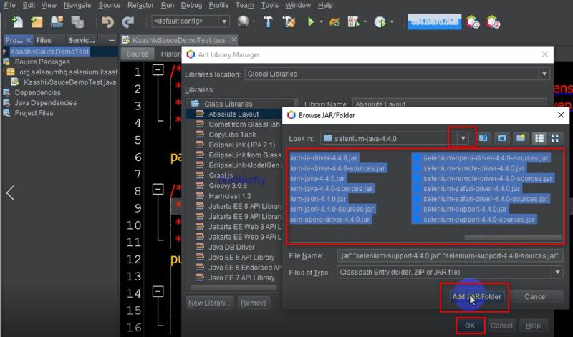Click the Build Project hammer icon
Image resolution: width=573 pixels, height=337 pixels.
pos(268,22)
